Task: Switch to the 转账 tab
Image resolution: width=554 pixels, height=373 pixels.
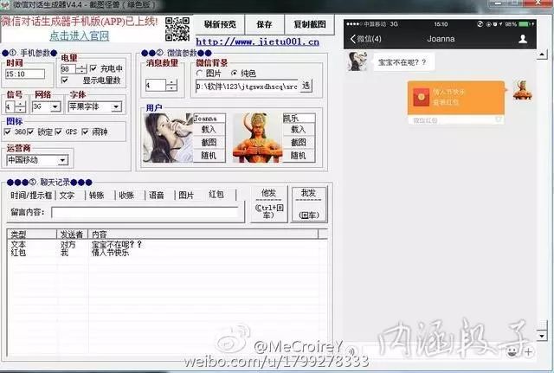Action: tap(96, 196)
